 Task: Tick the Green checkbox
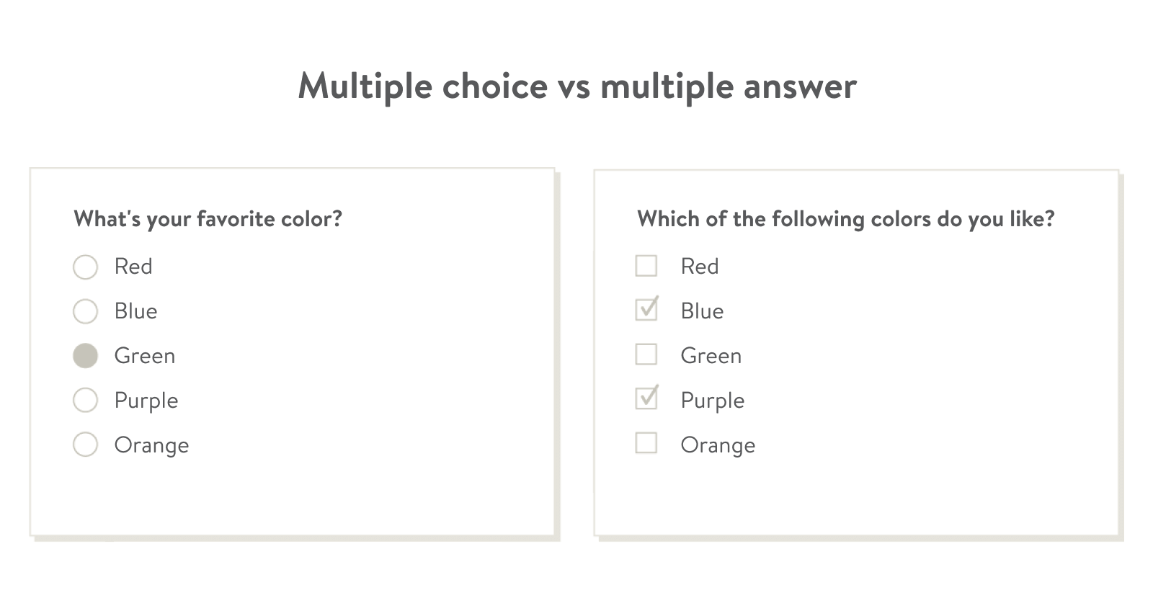tap(646, 354)
